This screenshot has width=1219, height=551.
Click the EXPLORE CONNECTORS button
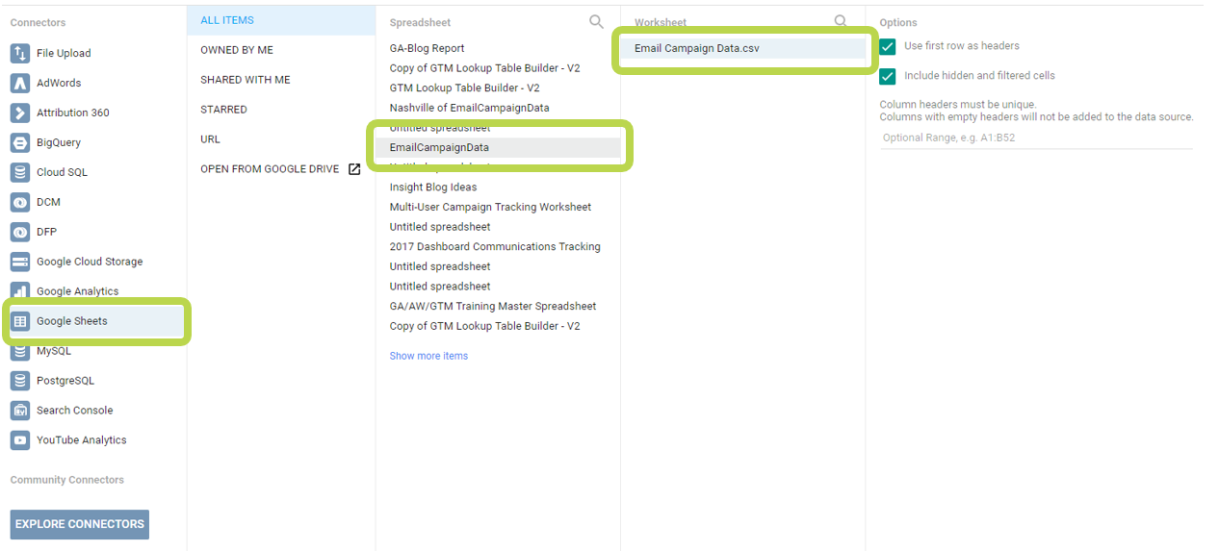[x=80, y=524]
